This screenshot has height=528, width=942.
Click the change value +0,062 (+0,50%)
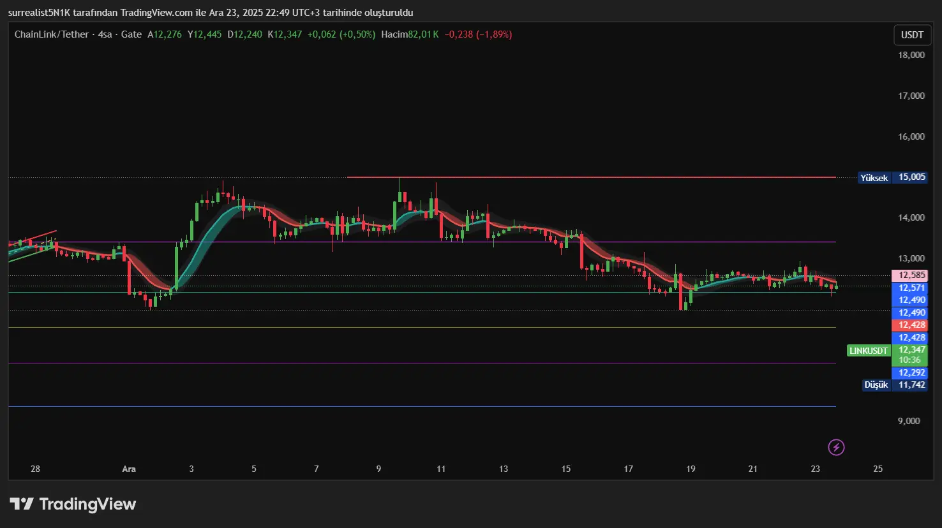(x=341, y=34)
